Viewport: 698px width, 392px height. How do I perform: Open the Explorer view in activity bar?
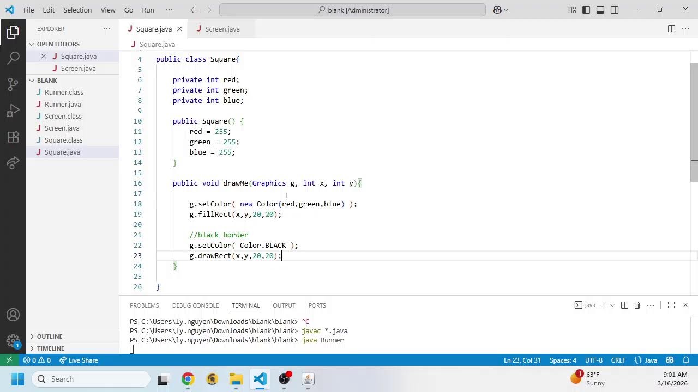pos(13,33)
